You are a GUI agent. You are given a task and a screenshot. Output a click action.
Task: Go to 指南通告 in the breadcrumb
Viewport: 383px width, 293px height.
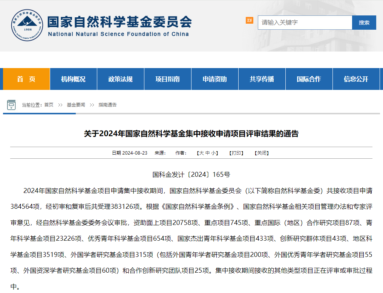coord(107,105)
